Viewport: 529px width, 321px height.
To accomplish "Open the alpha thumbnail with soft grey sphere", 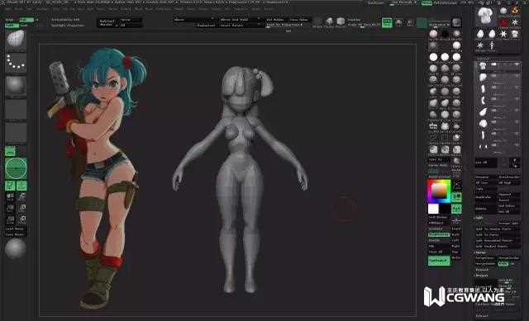I will [x=16, y=86].
